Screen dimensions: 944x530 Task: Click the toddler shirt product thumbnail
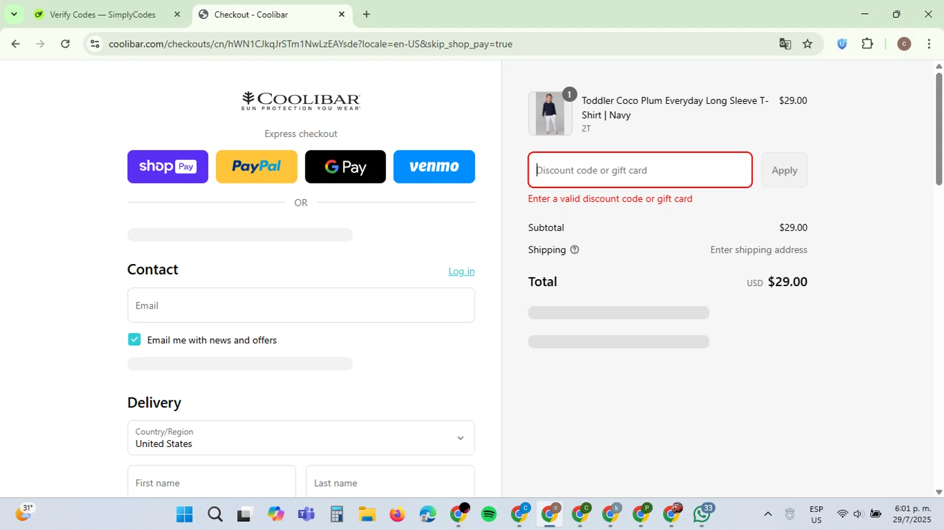550,114
